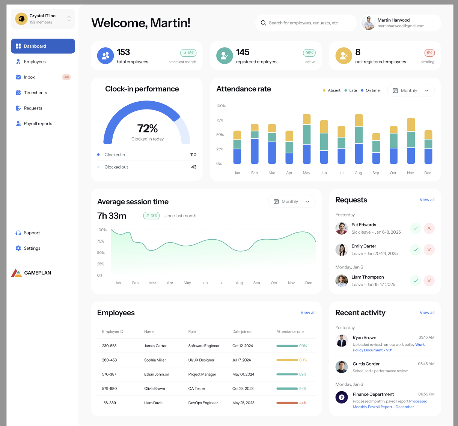This screenshot has height=426, width=458.
Task: Reject Liam Thompson's leave request
Action: click(x=429, y=281)
